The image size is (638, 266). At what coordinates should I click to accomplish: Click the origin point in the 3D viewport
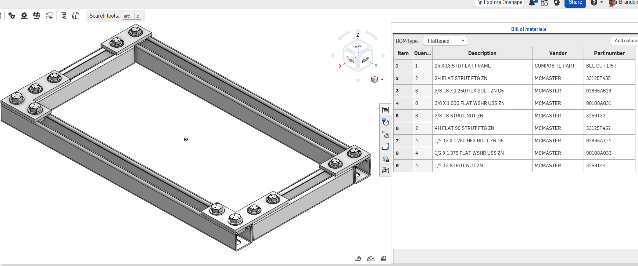point(186,139)
